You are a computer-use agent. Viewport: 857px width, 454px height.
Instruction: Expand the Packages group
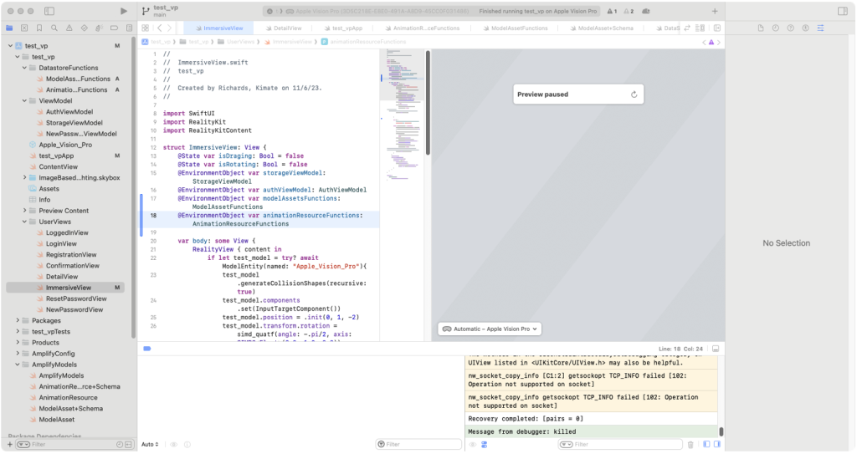point(18,320)
